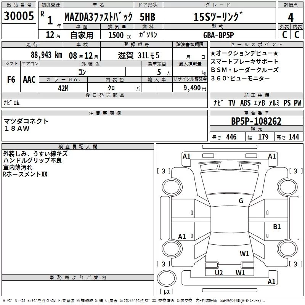The width and height of the screenshot is (305, 305).
Task: Click the RホースメントXX inspector note
Action: coord(25,174)
